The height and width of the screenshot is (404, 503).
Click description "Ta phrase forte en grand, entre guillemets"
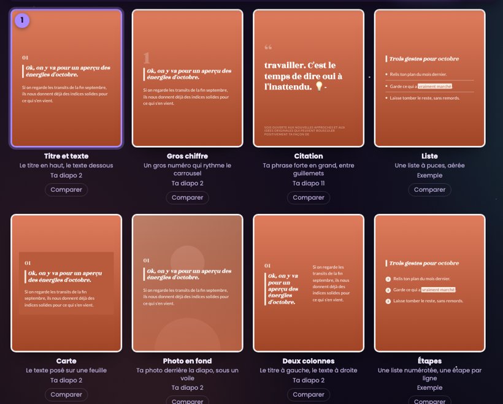(x=309, y=169)
